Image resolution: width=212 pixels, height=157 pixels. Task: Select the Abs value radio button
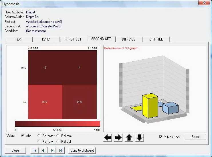[23, 136]
